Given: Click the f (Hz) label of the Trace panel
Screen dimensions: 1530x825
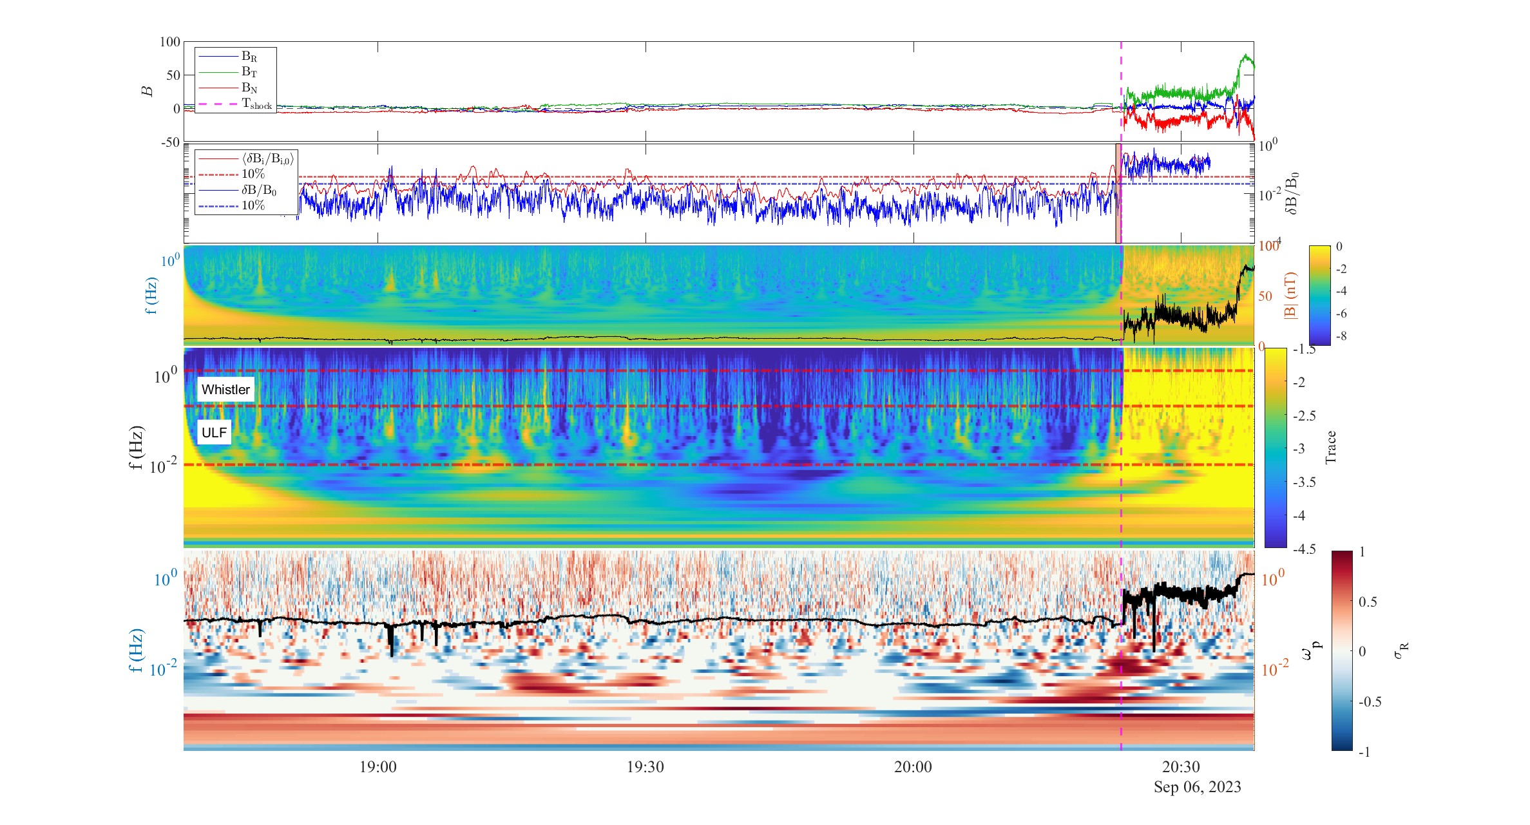Looking at the screenshot, I should pyautogui.click(x=137, y=448).
